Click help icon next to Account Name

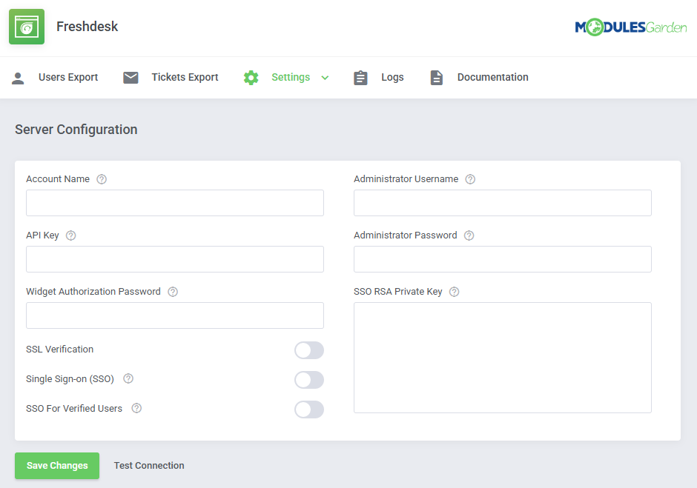pyautogui.click(x=102, y=179)
